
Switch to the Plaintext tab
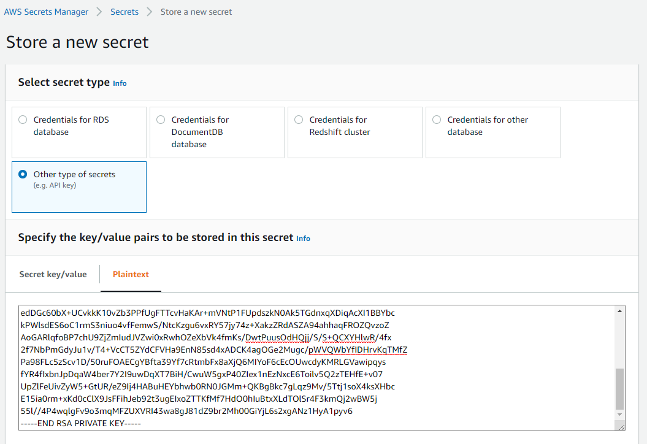click(x=131, y=274)
